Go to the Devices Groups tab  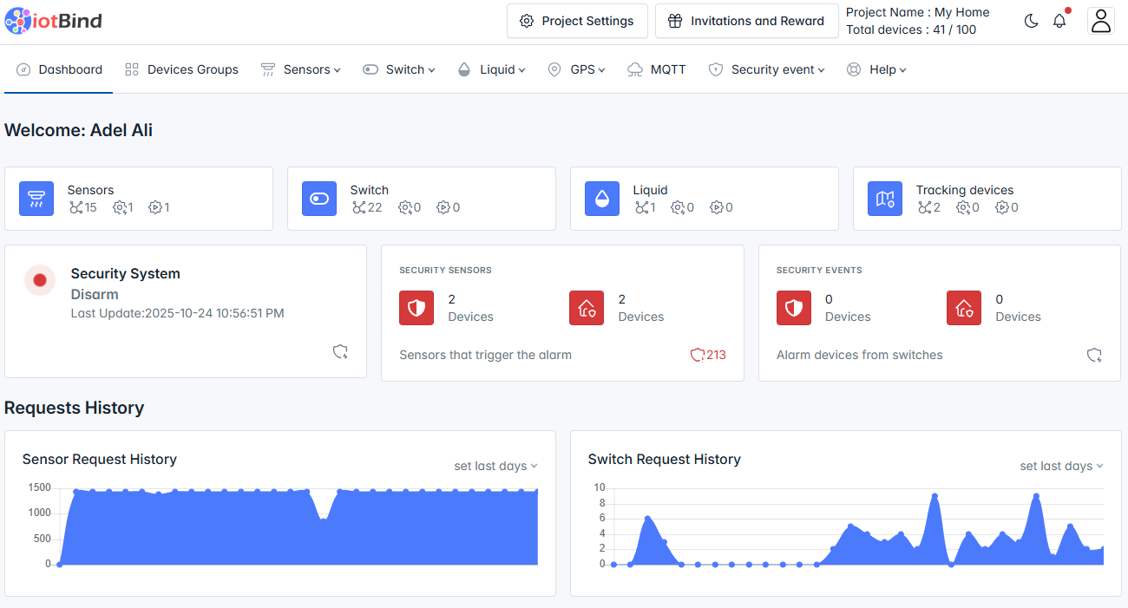click(181, 69)
